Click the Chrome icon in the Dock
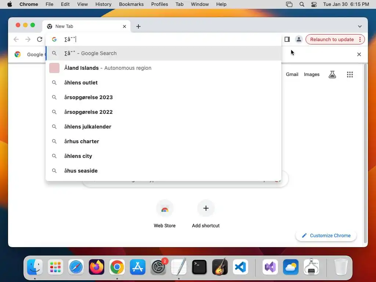Screen dimensions: 376x282 tap(117, 267)
